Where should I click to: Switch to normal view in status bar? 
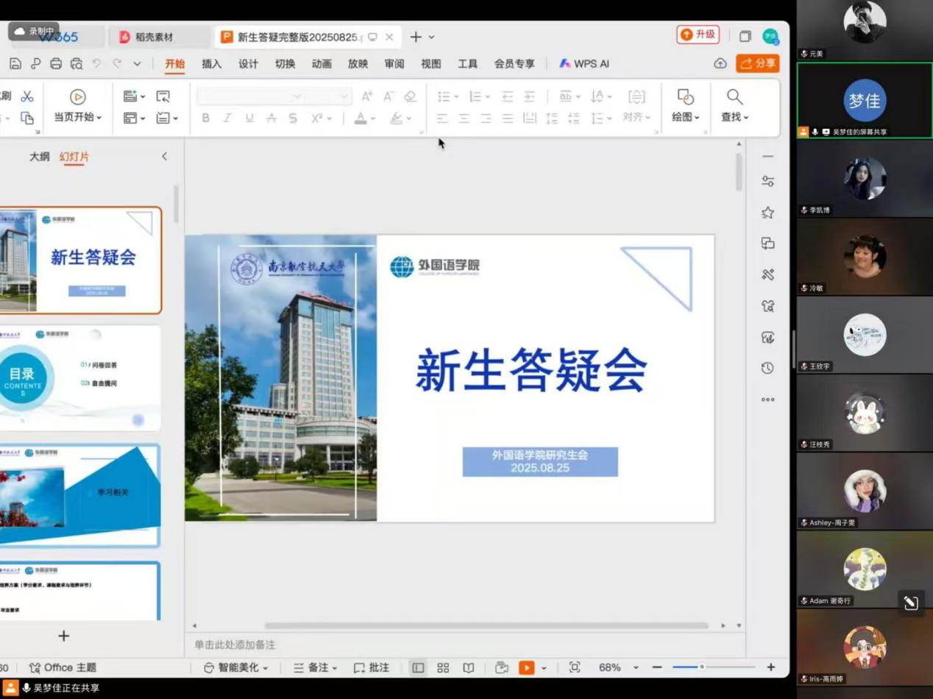[x=418, y=667]
